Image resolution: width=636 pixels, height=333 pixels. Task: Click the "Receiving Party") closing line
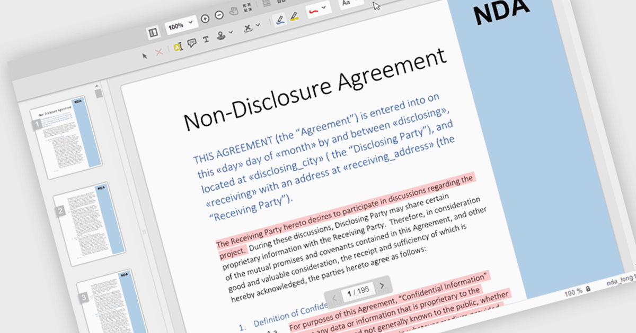pos(251,209)
